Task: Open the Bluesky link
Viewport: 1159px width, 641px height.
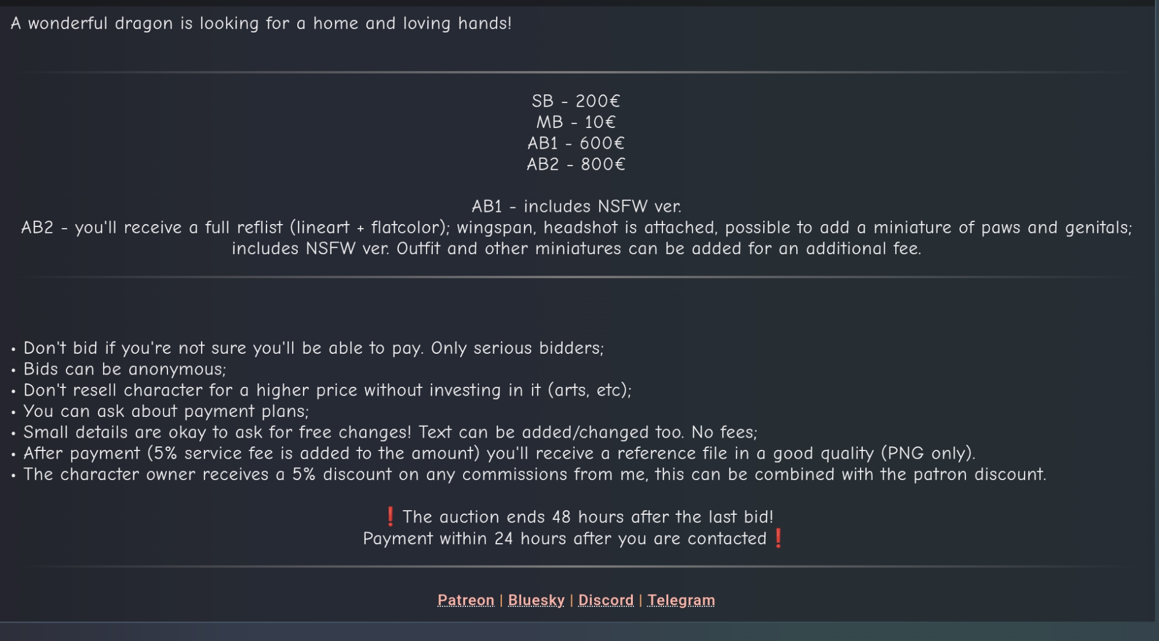Action: [536, 600]
